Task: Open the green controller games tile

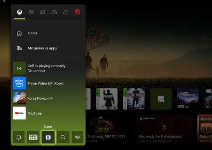Action: (x=161, y=99)
